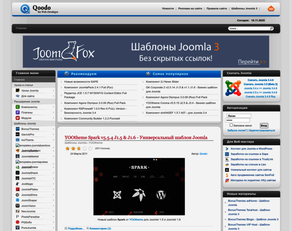Click the Для сайта menu icon

18,96
